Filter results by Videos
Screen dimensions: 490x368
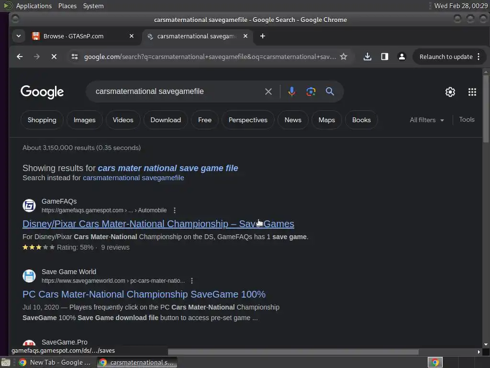tap(123, 120)
